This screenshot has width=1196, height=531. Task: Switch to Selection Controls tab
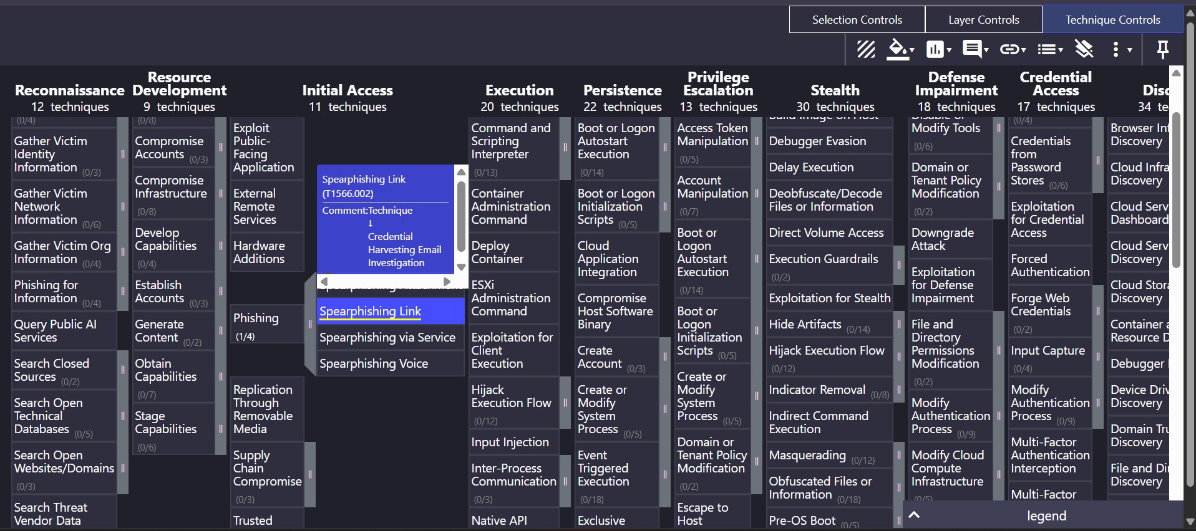tap(857, 19)
